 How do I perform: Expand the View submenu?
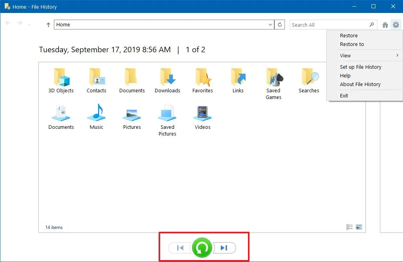click(345, 55)
